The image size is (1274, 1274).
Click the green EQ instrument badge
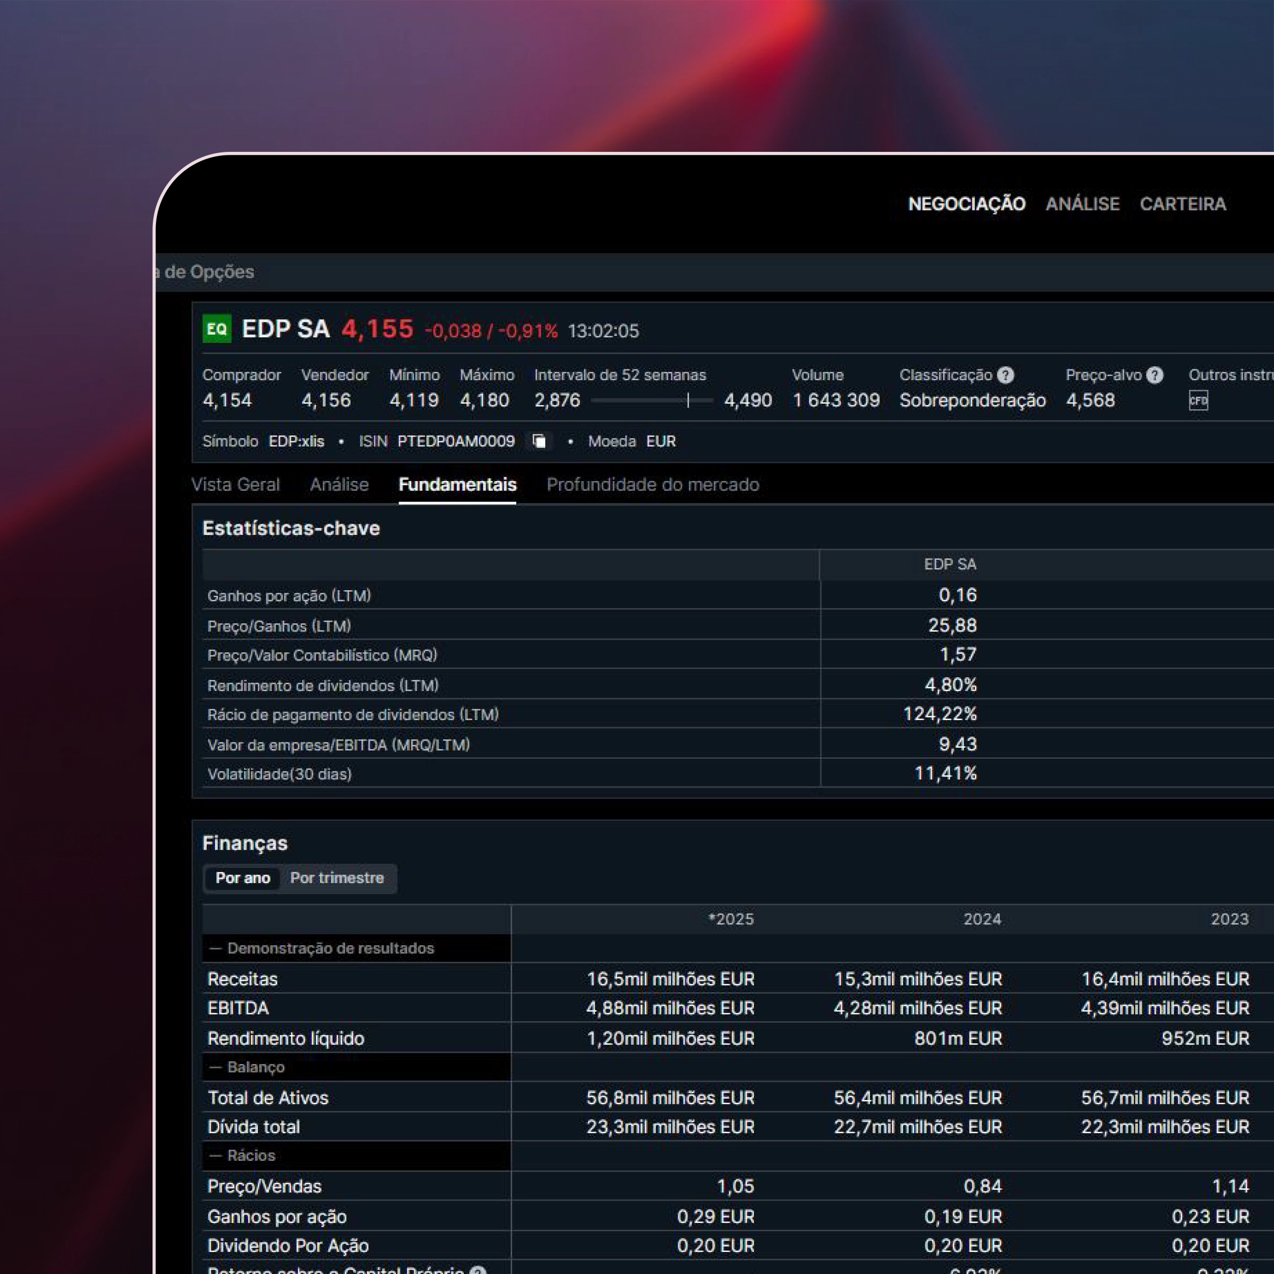217,328
